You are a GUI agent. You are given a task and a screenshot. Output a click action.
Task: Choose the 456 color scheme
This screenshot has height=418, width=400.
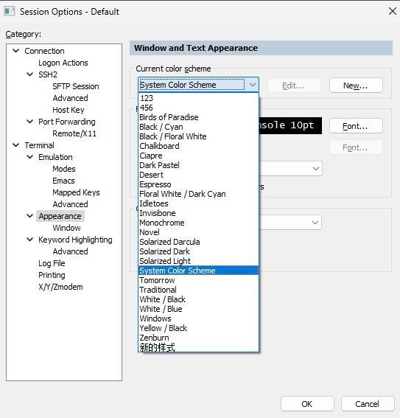tap(198, 108)
